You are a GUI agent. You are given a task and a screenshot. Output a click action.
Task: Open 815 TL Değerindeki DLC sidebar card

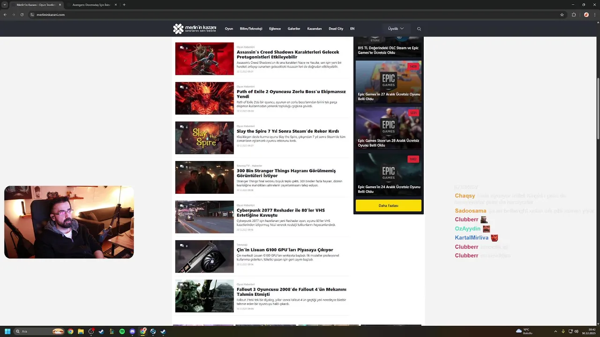(x=389, y=47)
